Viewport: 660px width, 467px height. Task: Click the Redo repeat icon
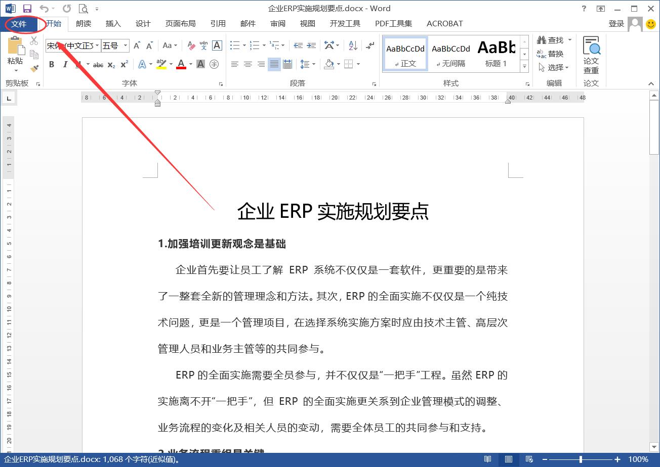pyautogui.click(x=67, y=9)
